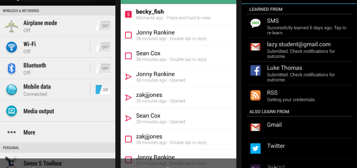Expand the More wireless settings entry
The image size is (357, 168).
tap(29, 132)
